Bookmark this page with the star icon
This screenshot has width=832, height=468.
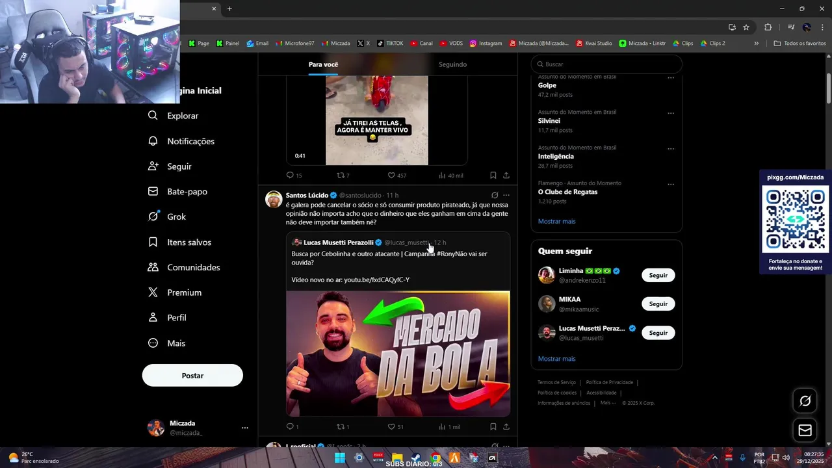[x=746, y=27]
